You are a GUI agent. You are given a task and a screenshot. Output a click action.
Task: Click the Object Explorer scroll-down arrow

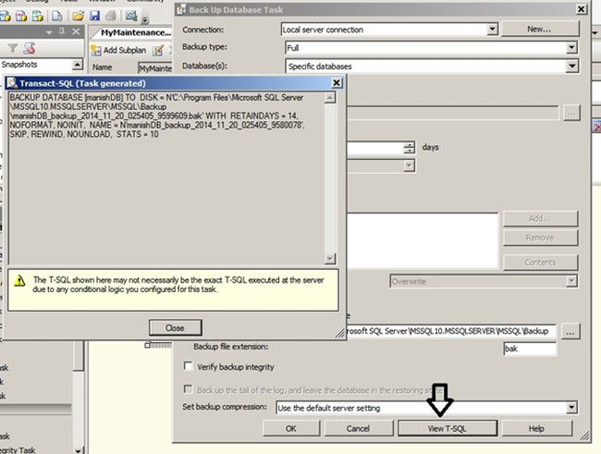79,450
